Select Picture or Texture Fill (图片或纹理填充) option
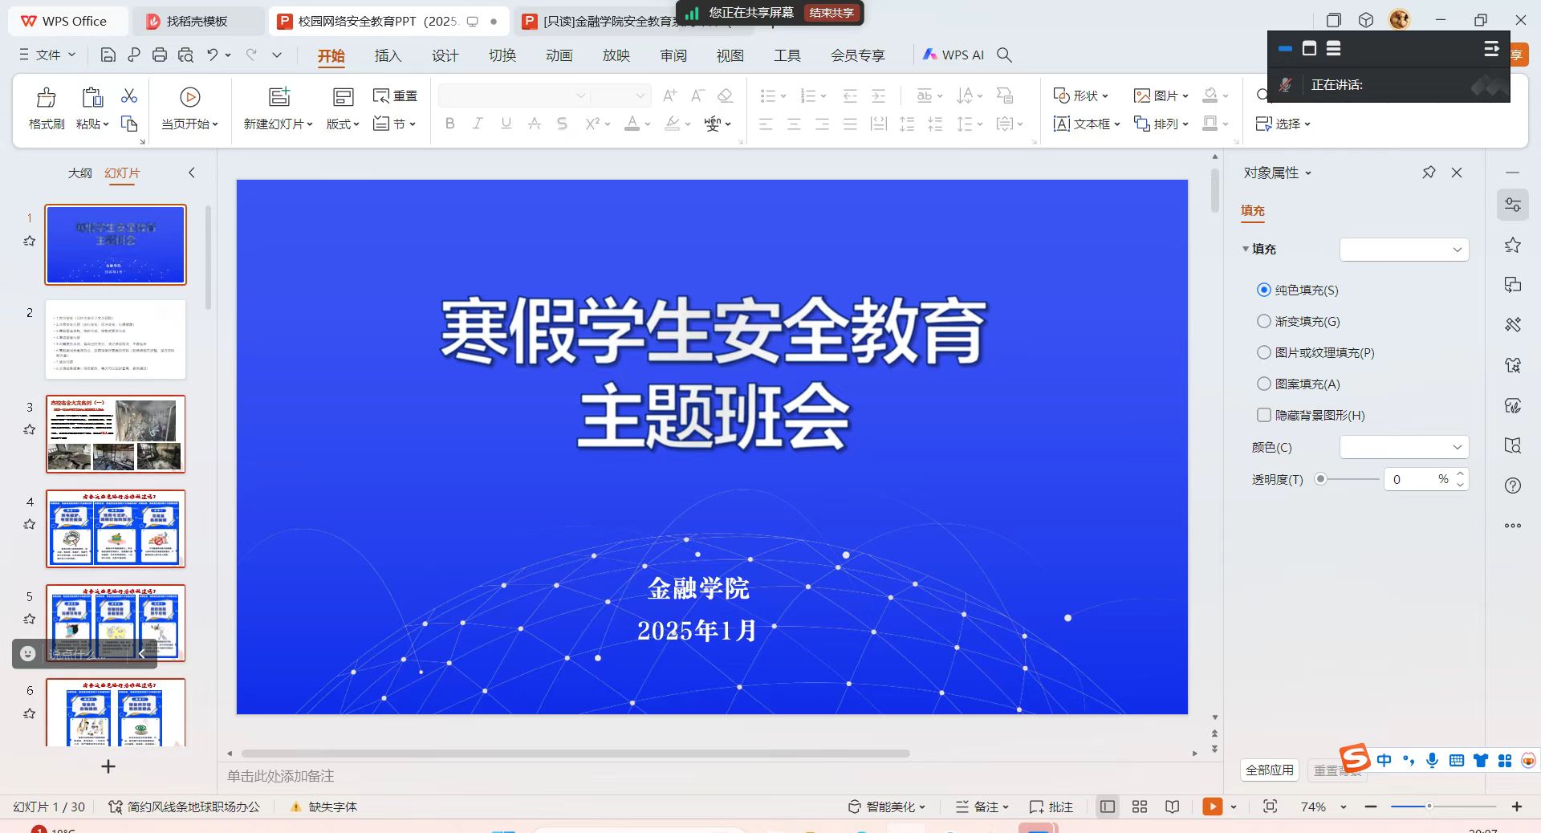 (x=1264, y=352)
